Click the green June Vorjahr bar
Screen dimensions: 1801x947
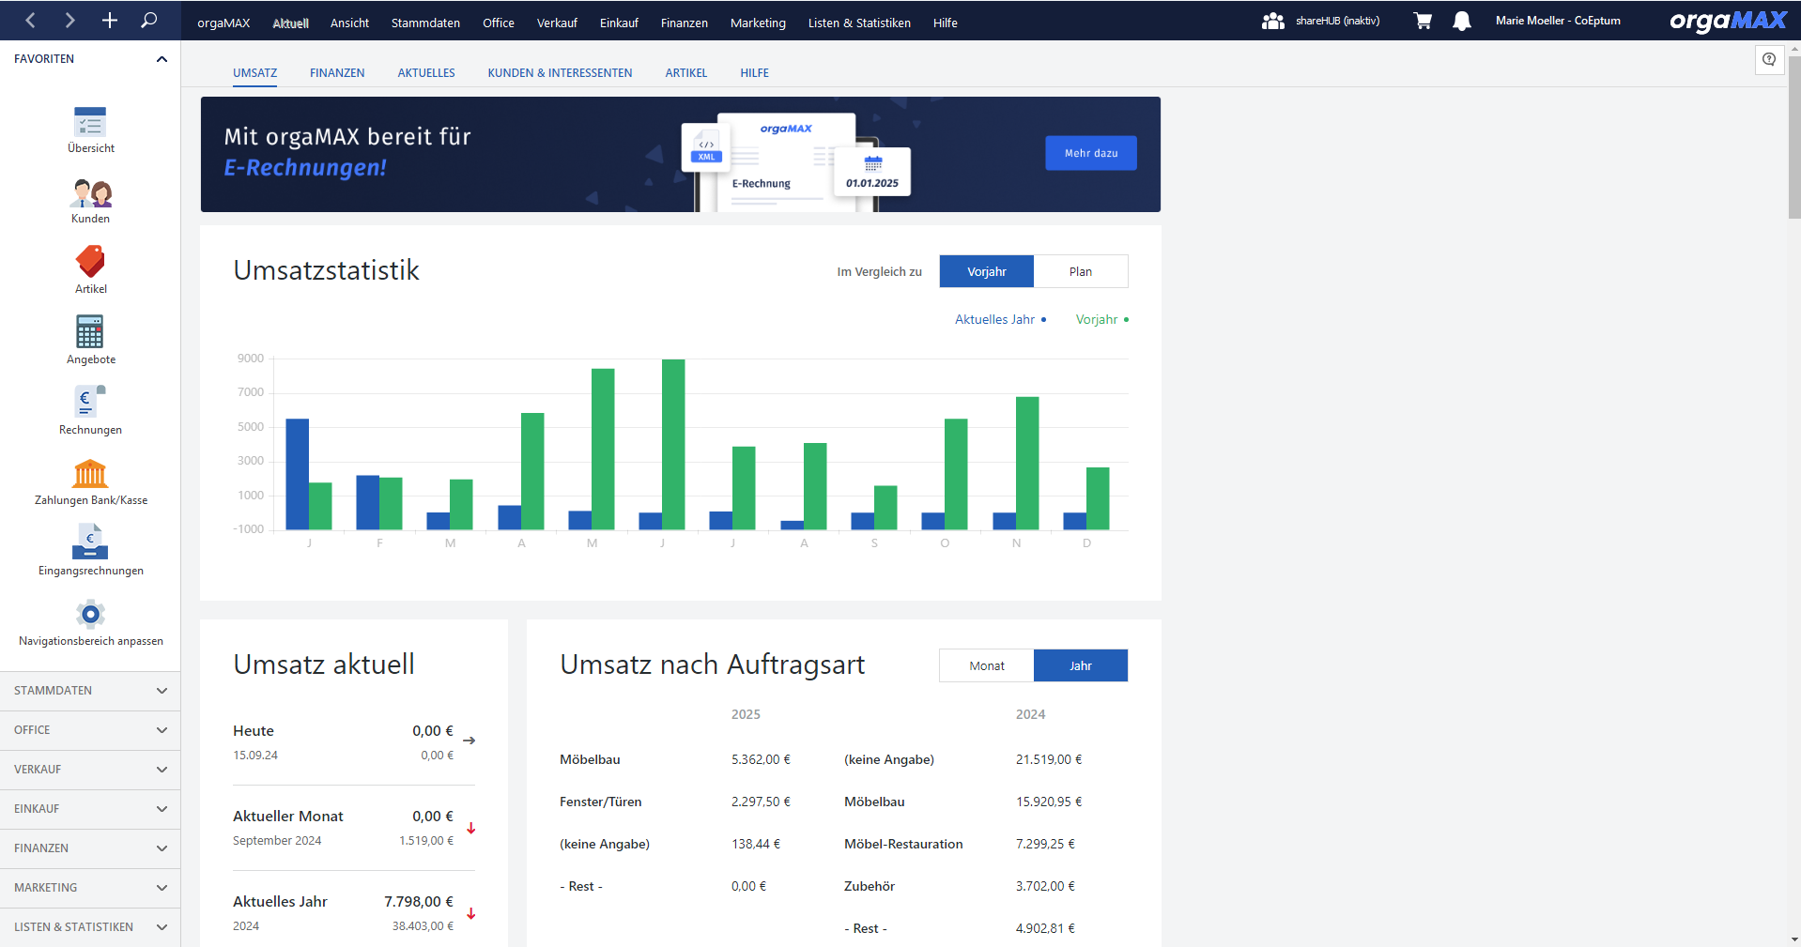click(x=673, y=444)
